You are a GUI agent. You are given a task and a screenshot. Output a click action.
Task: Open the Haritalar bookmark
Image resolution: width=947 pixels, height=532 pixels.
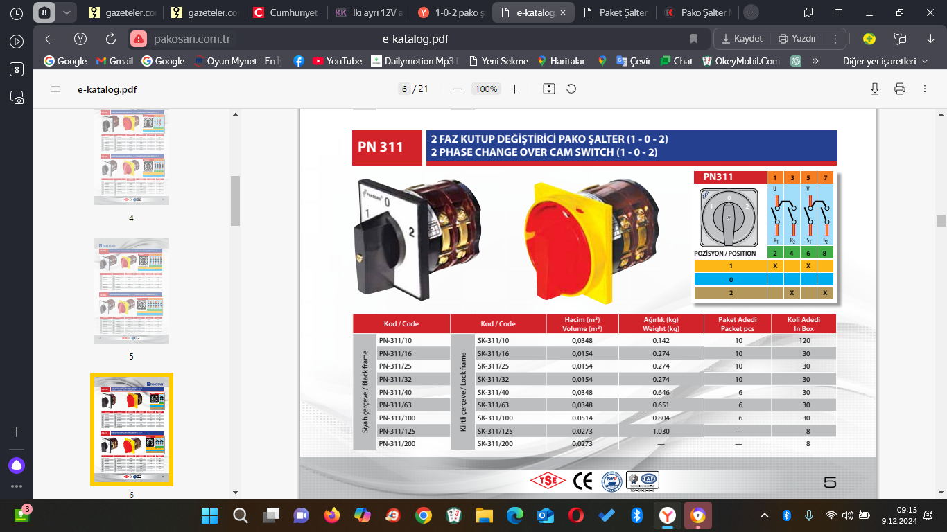pos(561,61)
